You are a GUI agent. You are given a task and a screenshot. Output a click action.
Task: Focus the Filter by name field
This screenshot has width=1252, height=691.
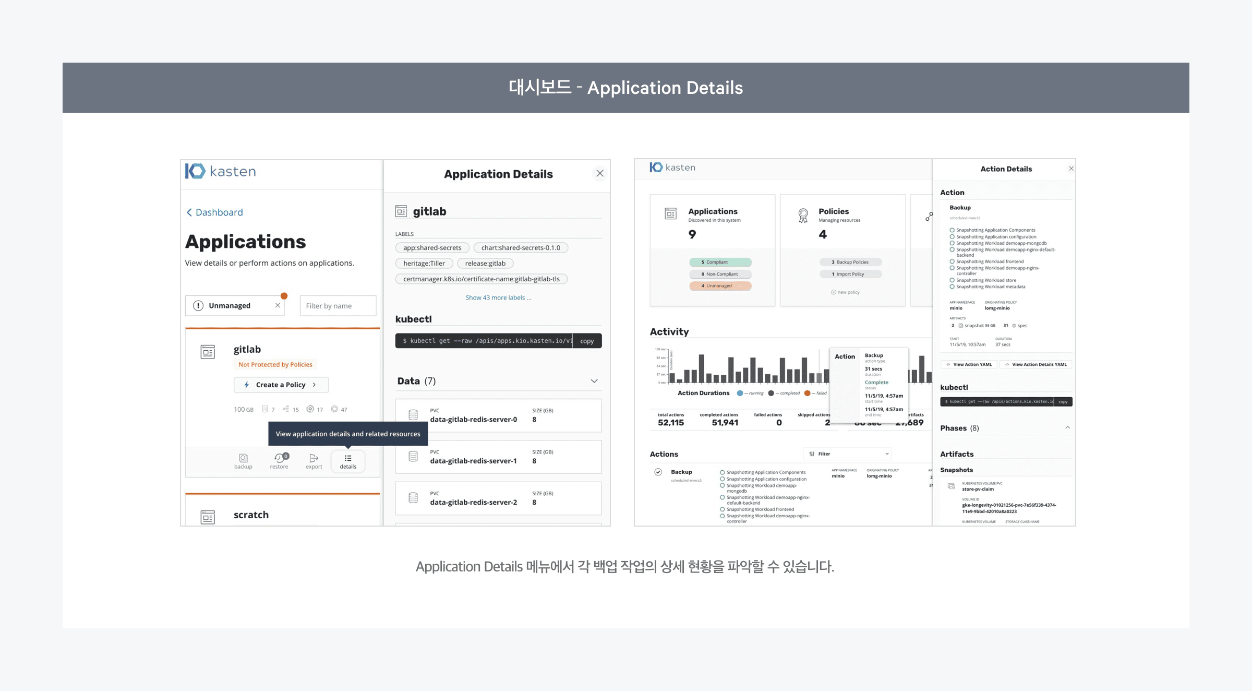pyautogui.click(x=338, y=306)
